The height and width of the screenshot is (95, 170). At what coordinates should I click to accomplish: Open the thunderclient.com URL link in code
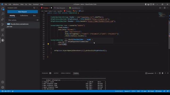(100, 21)
